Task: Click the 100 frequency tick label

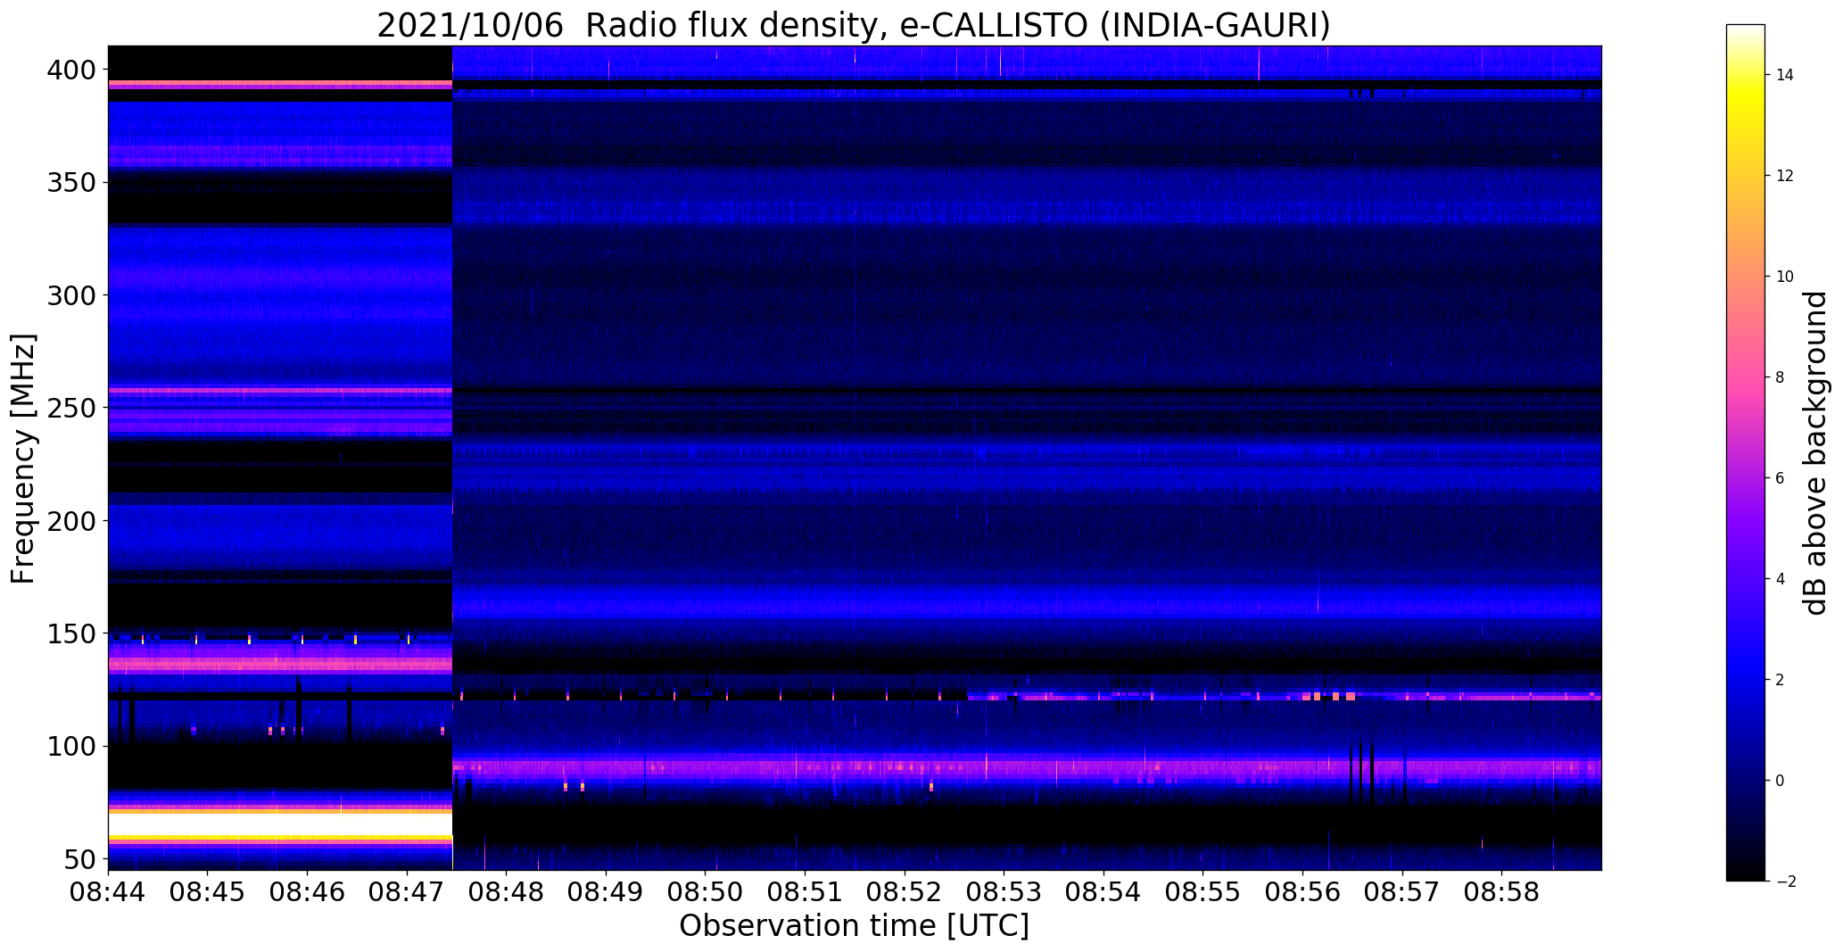Action: [70, 746]
